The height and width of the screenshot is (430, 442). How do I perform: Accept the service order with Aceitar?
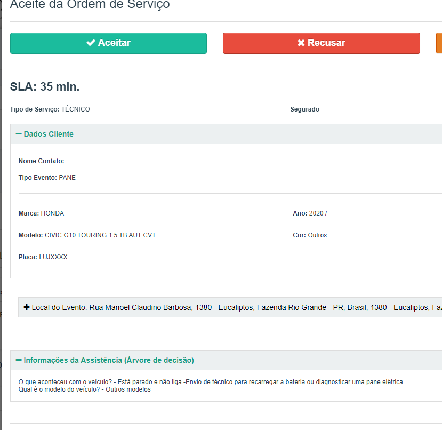point(108,43)
